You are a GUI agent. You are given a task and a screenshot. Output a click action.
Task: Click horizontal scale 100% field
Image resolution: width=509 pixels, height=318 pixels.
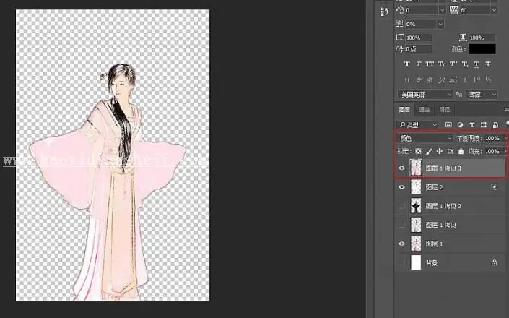click(x=482, y=38)
